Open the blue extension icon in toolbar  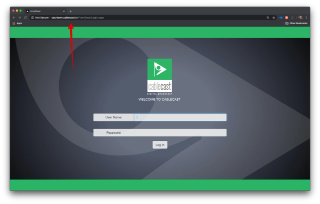(x=281, y=18)
